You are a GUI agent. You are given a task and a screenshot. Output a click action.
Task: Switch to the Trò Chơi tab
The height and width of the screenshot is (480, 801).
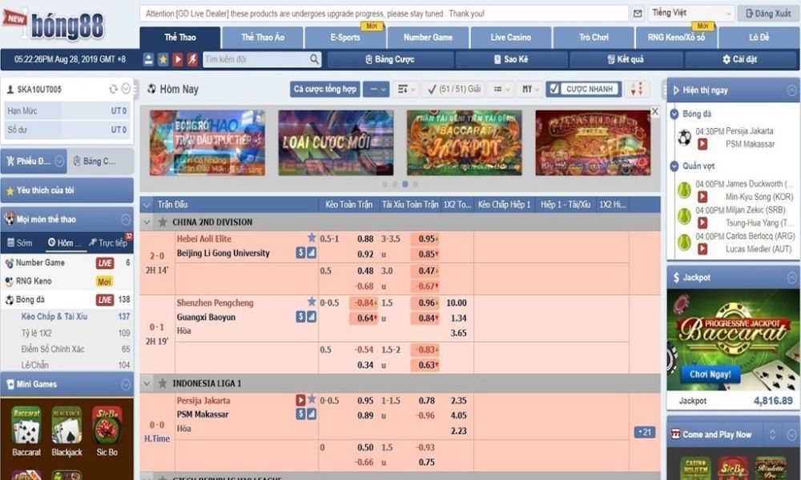click(x=594, y=38)
